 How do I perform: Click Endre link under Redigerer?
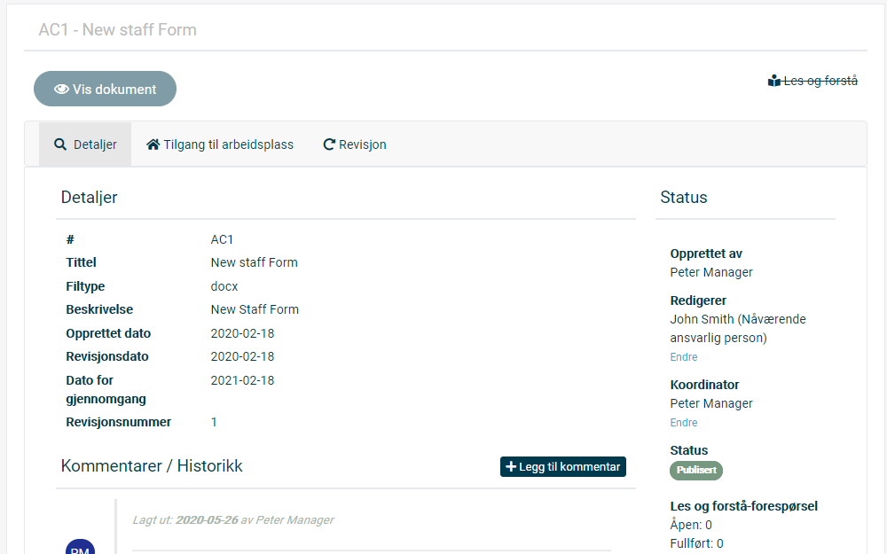click(683, 356)
